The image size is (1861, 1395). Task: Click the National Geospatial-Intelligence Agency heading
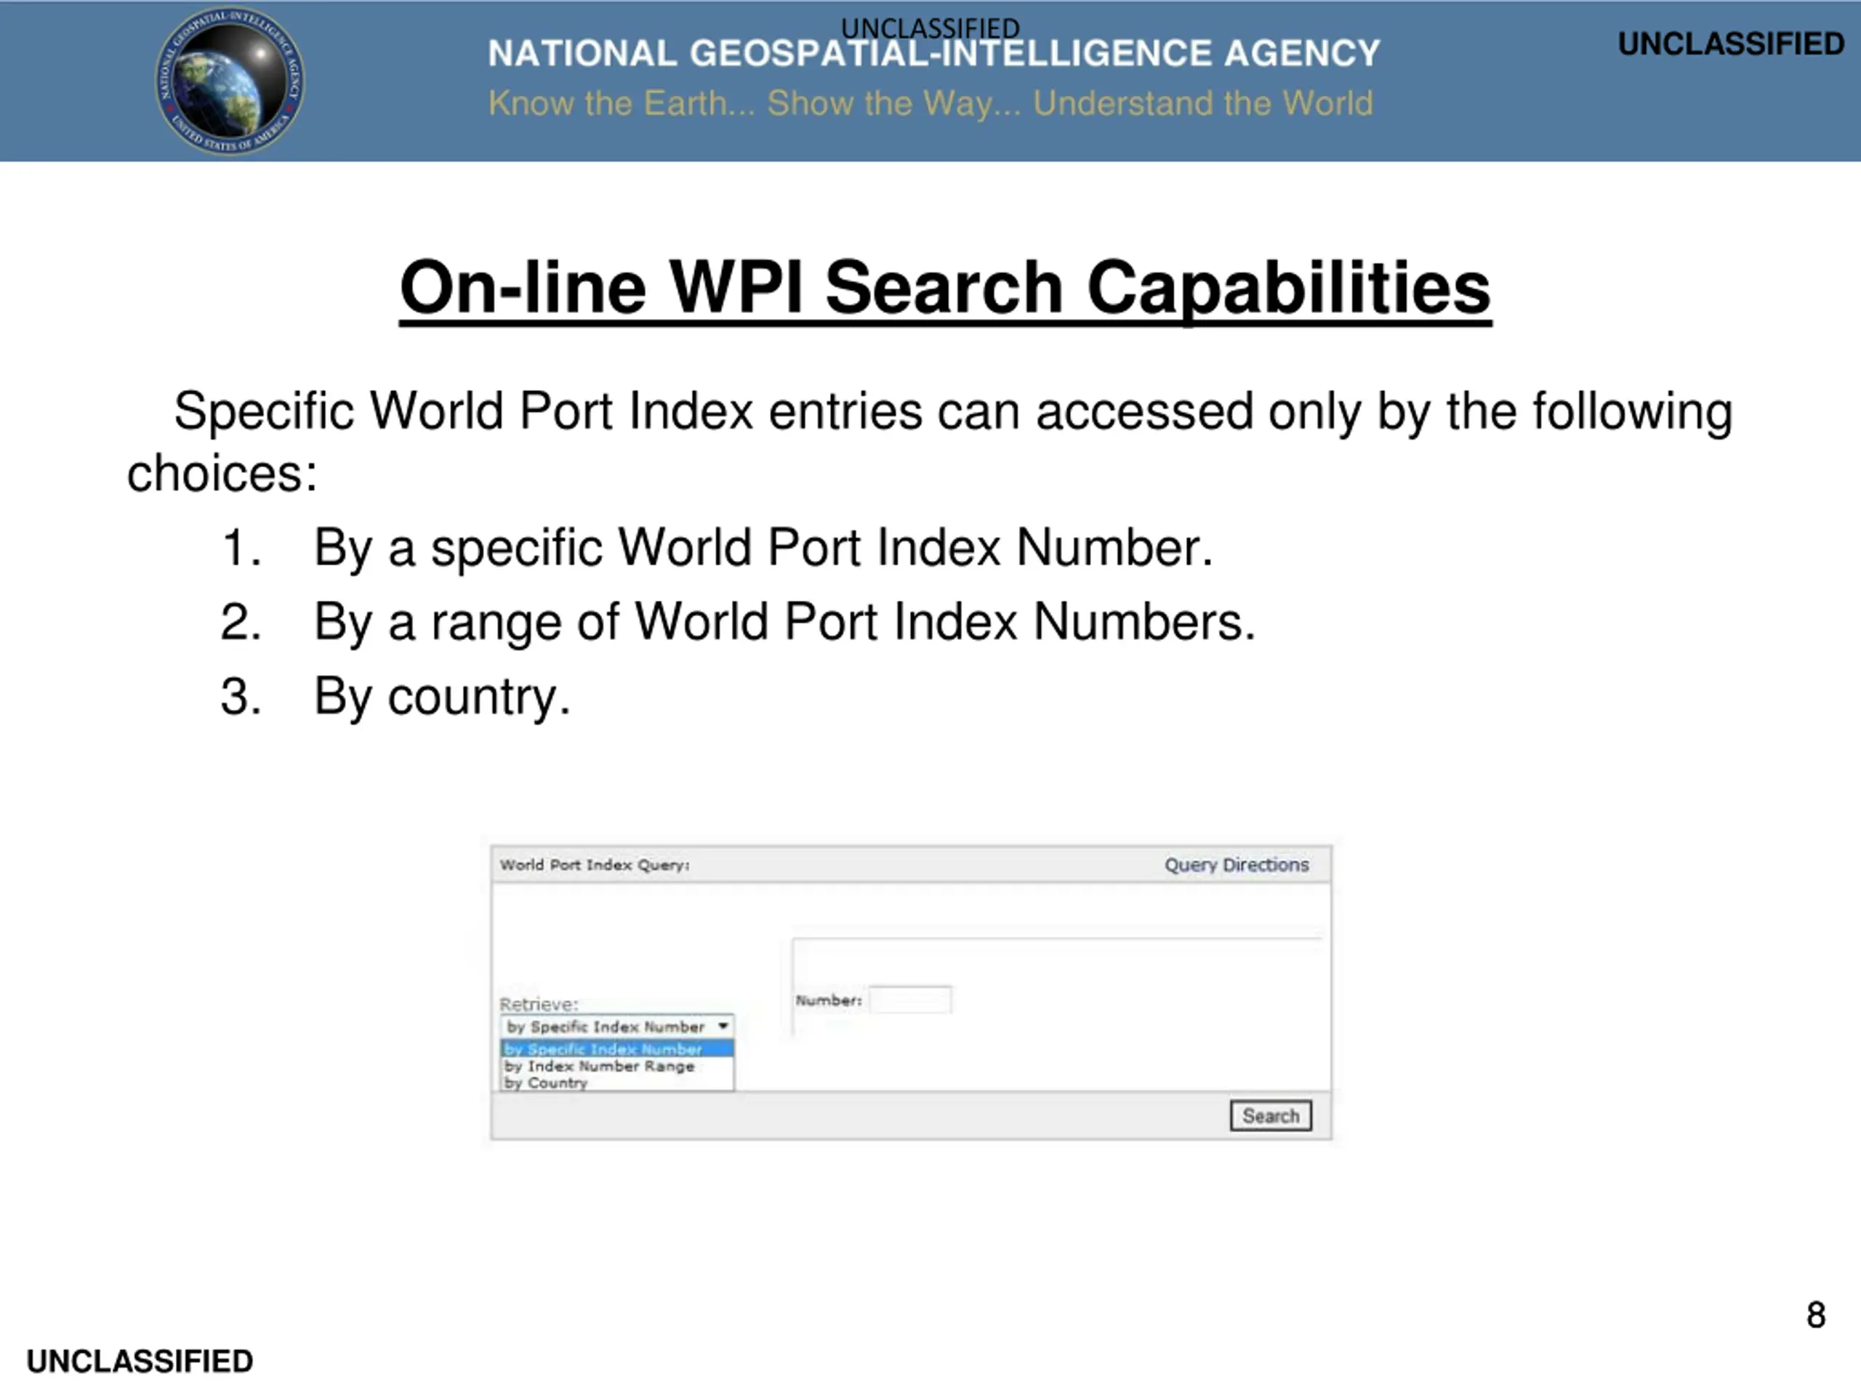point(934,54)
